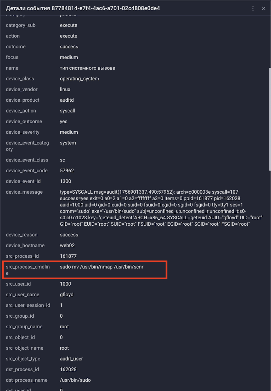Click the src_user_id value 1000
The width and height of the screenshot is (271, 391).
coord(65,284)
